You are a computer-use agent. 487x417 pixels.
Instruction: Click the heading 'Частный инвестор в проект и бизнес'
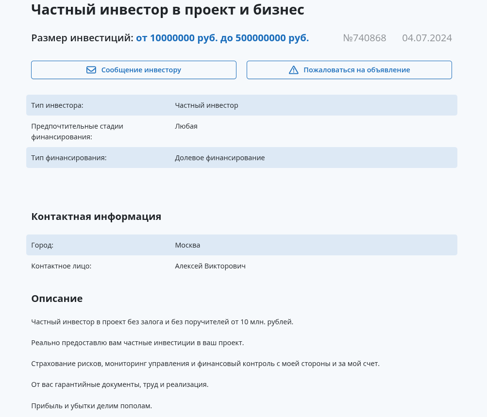(168, 9)
